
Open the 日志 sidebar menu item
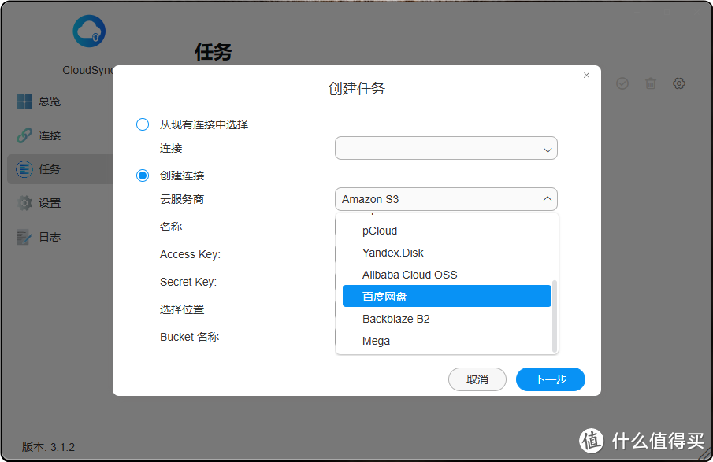[x=60, y=237]
